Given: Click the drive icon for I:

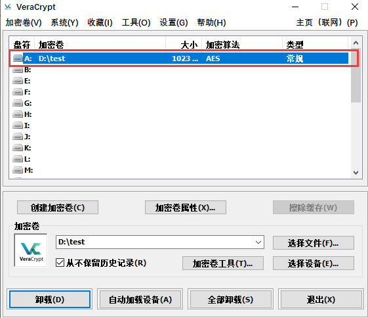Looking at the screenshot, I should (x=18, y=125).
